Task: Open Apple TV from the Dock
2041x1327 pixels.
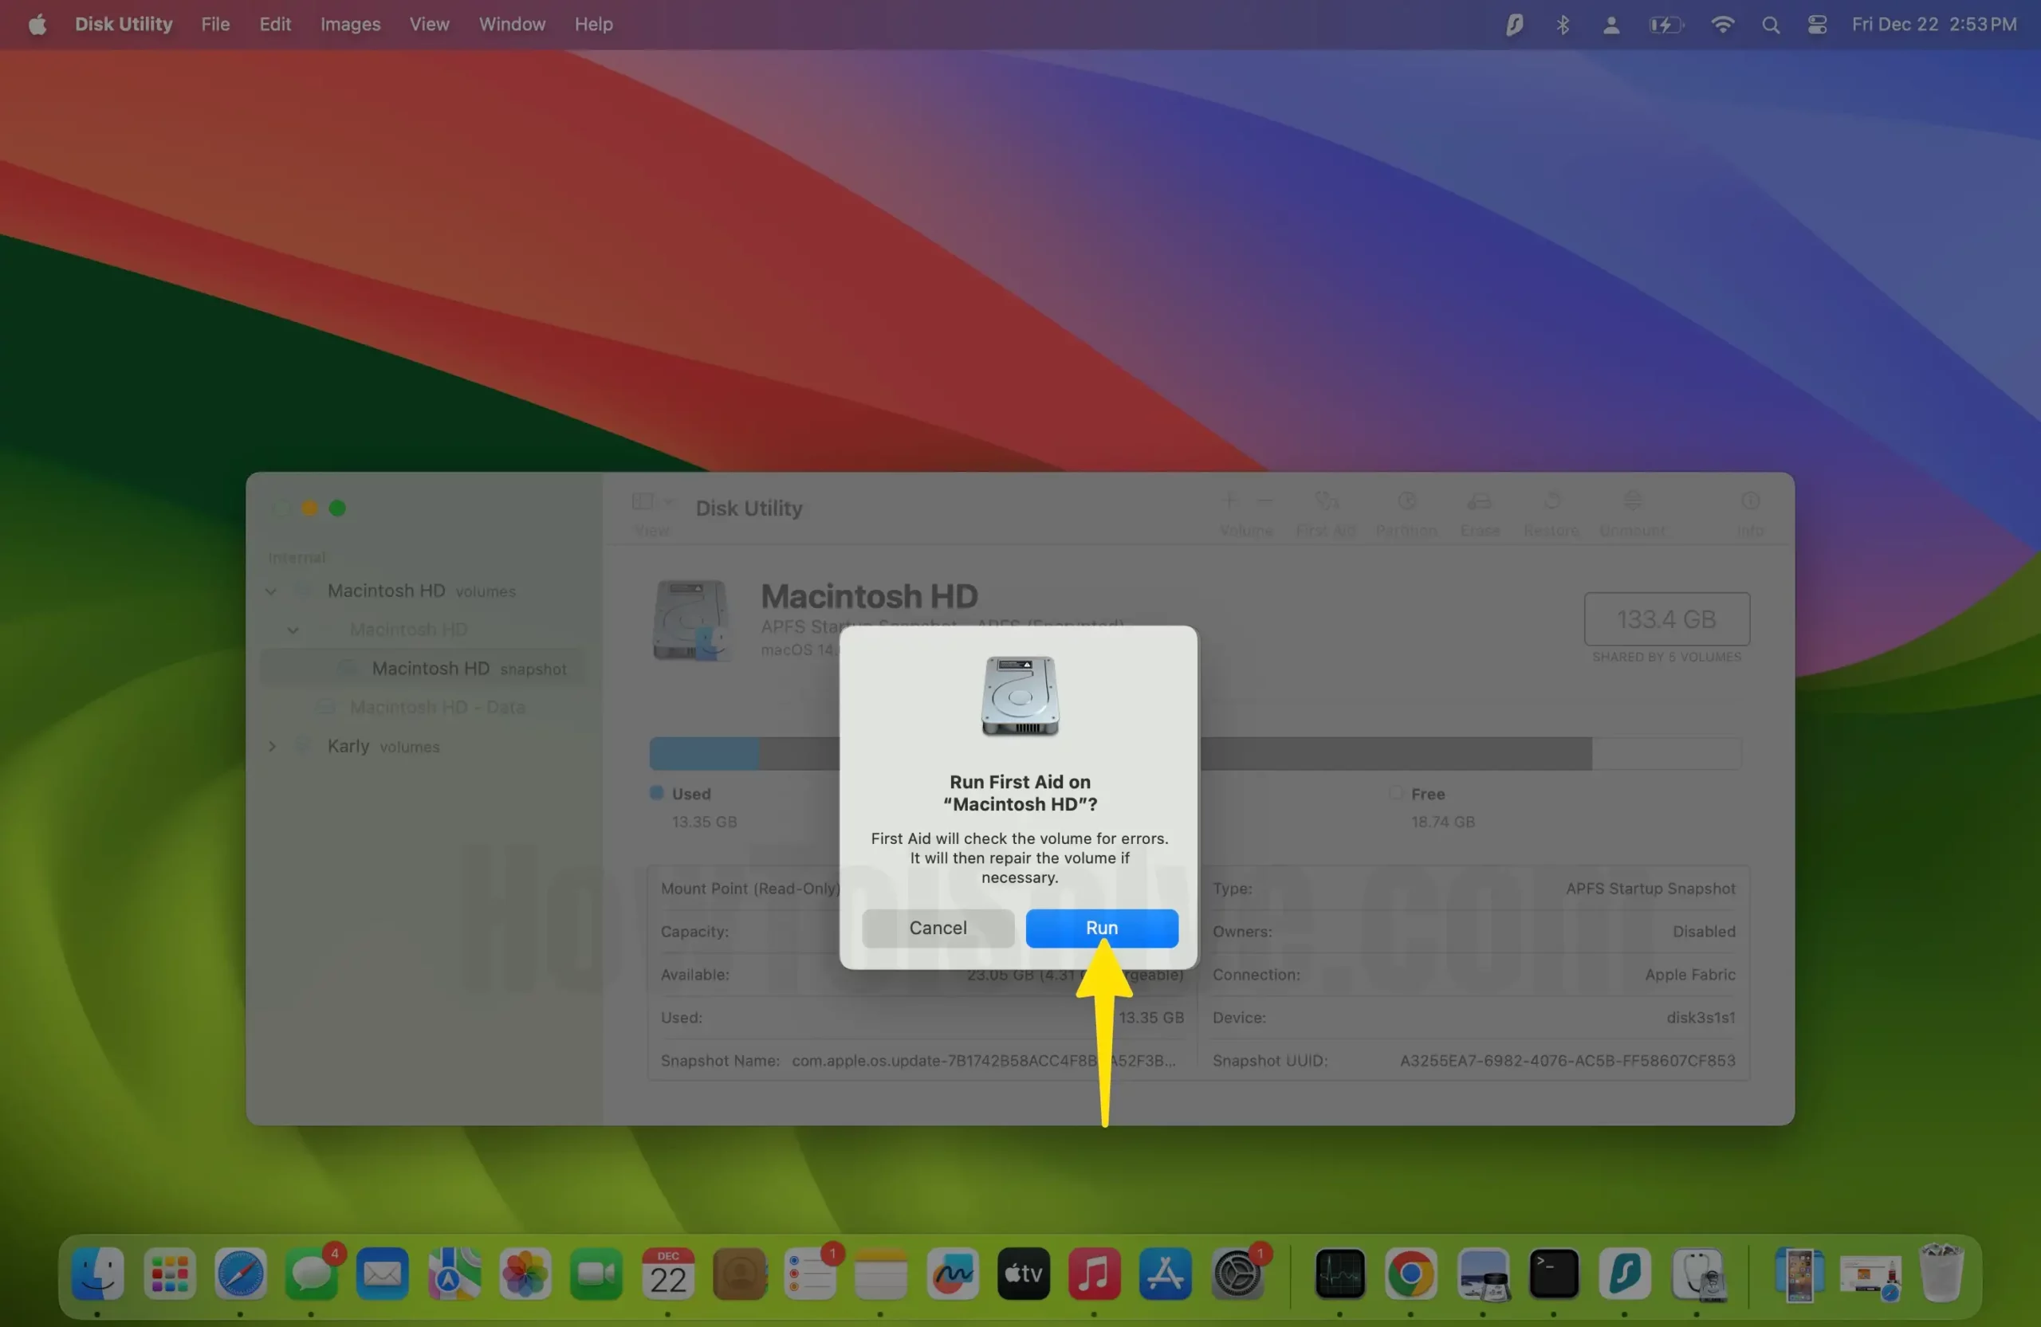Action: (1023, 1273)
